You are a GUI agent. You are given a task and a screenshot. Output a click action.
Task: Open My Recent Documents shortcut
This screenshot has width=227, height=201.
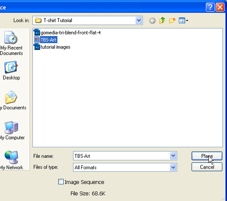[11, 43]
